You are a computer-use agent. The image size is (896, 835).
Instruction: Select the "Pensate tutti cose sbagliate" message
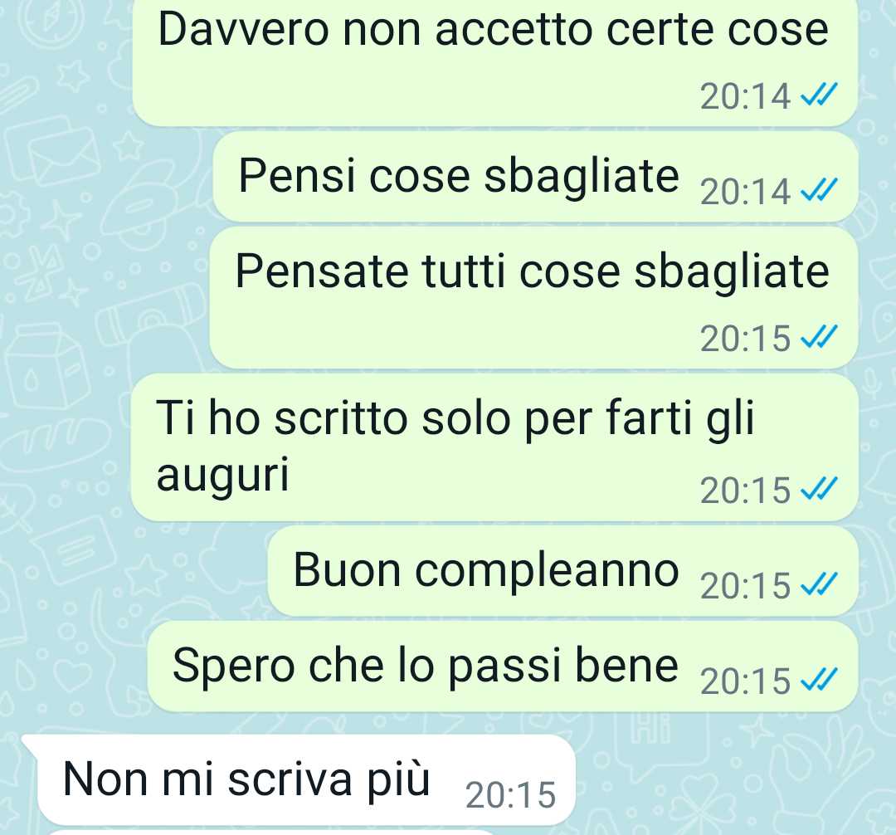pos(533,298)
